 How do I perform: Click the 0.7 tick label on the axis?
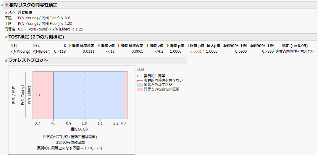pos(38,123)
